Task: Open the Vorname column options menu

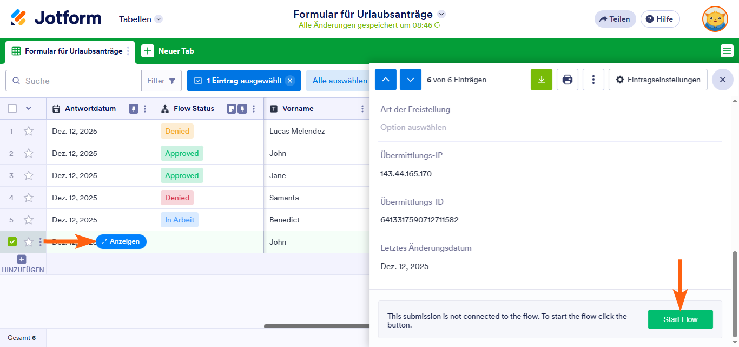Action: click(x=361, y=108)
